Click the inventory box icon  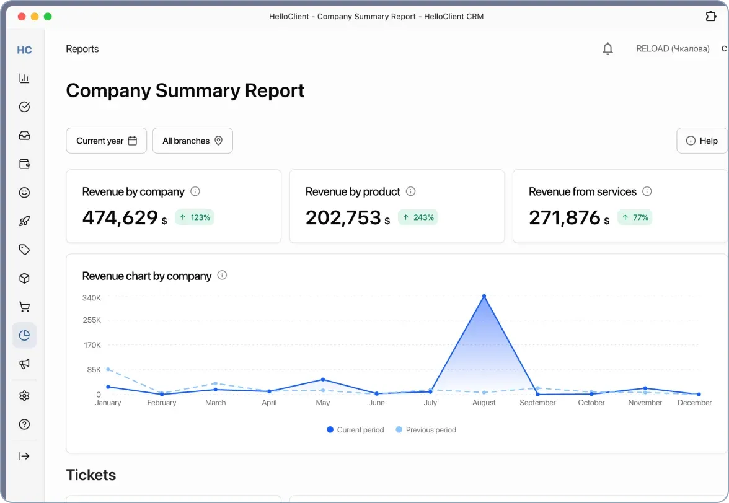(24, 278)
